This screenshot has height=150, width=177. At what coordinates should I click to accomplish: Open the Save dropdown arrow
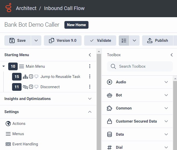tap(36, 41)
